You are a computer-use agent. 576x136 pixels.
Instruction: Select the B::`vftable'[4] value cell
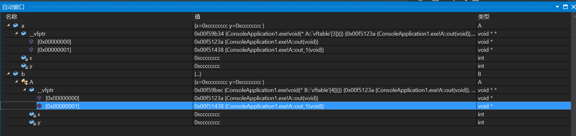click(x=335, y=90)
